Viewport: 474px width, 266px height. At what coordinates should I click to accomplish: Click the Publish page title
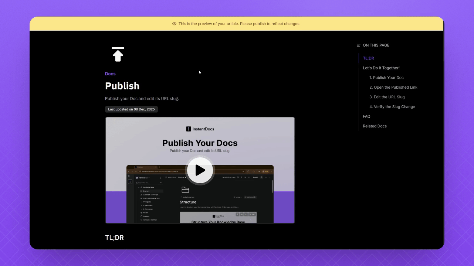pos(122,86)
